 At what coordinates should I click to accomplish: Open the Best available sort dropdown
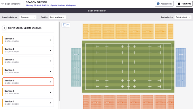(57, 17)
